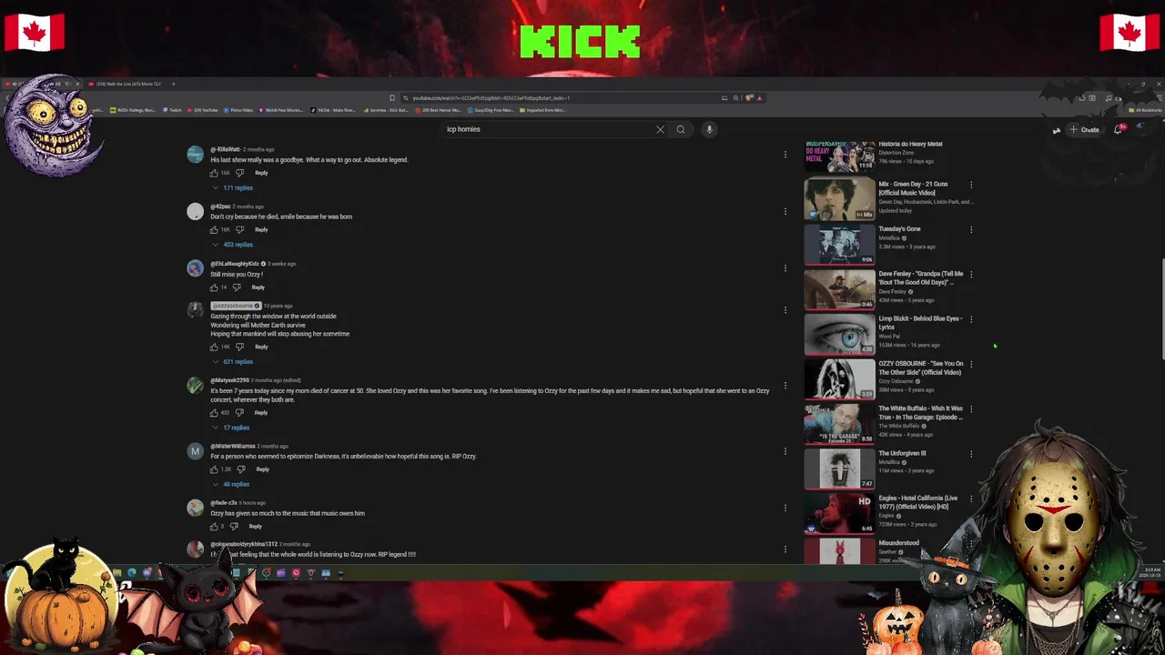Reply to @Matysek2290's comment
Viewport: 1165px width, 655px height.
[261, 413]
